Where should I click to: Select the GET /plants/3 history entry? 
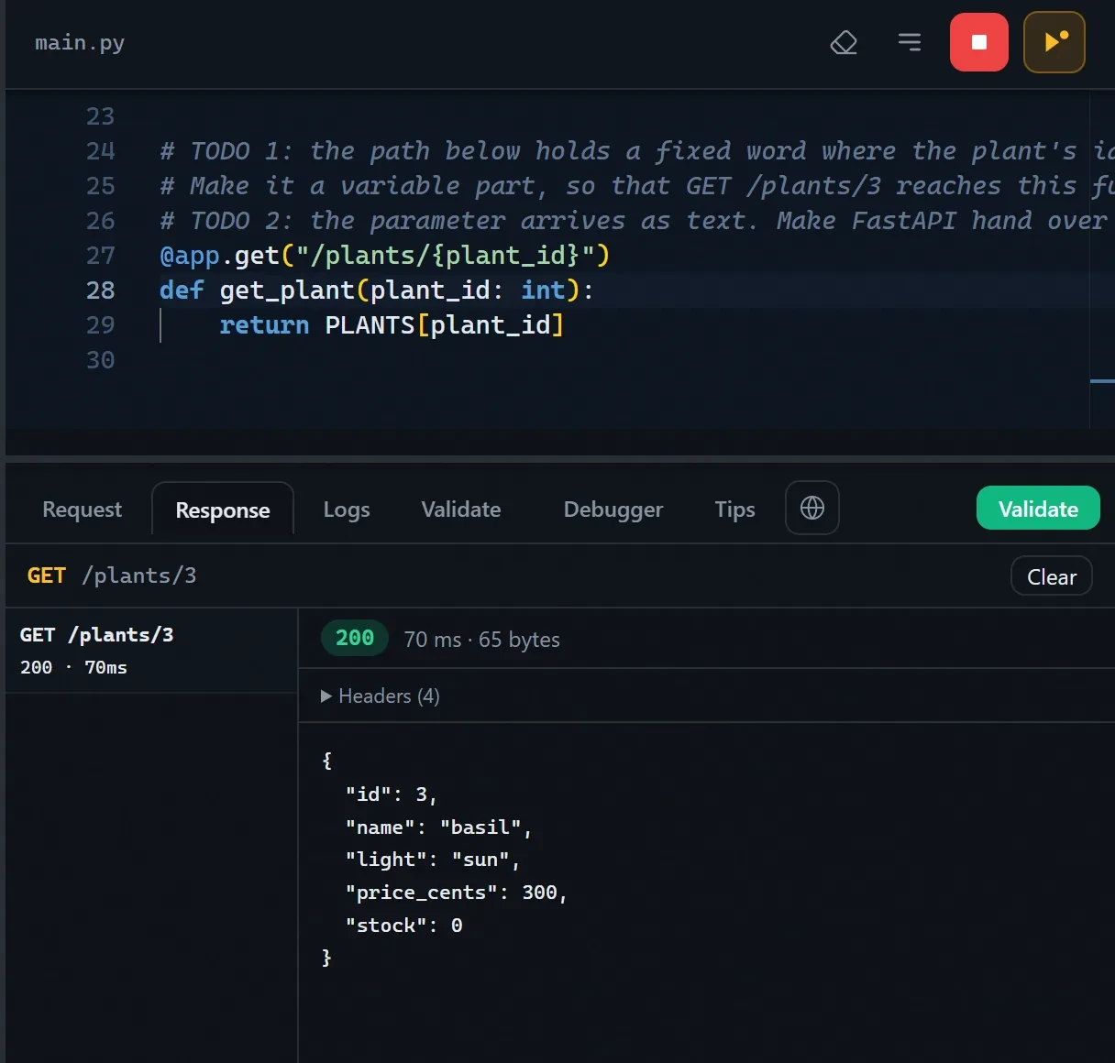pyautogui.click(x=151, y=651)
